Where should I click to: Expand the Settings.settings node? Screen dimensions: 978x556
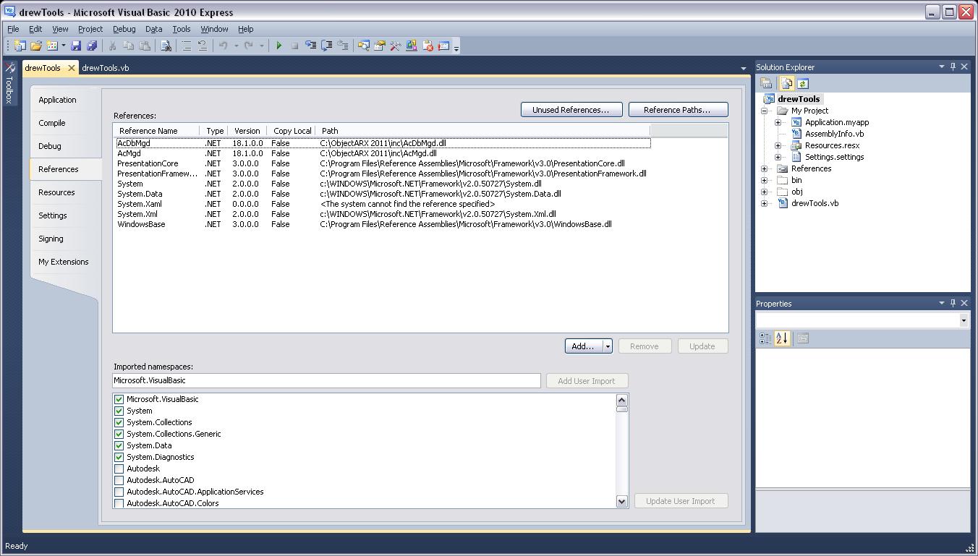(x=778, y=157)
